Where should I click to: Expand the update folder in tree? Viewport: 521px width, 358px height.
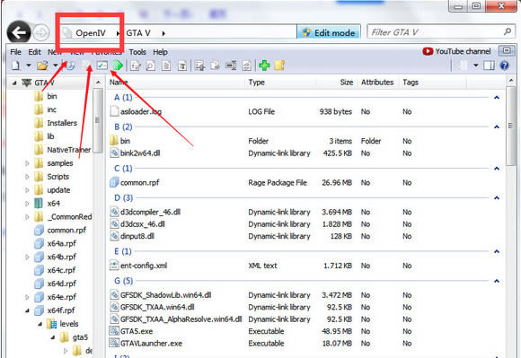pyautogui.click(x=27, y=190)
